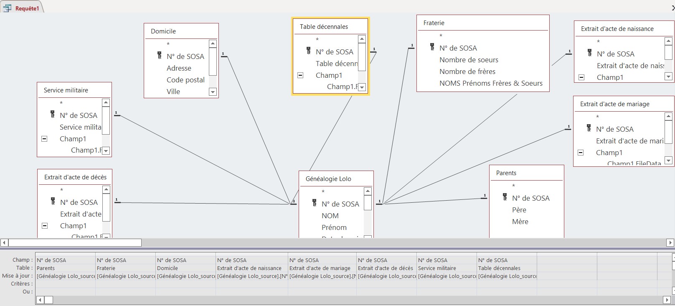Collapse Champ1 in Table décennales
The width and height of the screenshot is (675, 306).
click(x=300, y=75)
